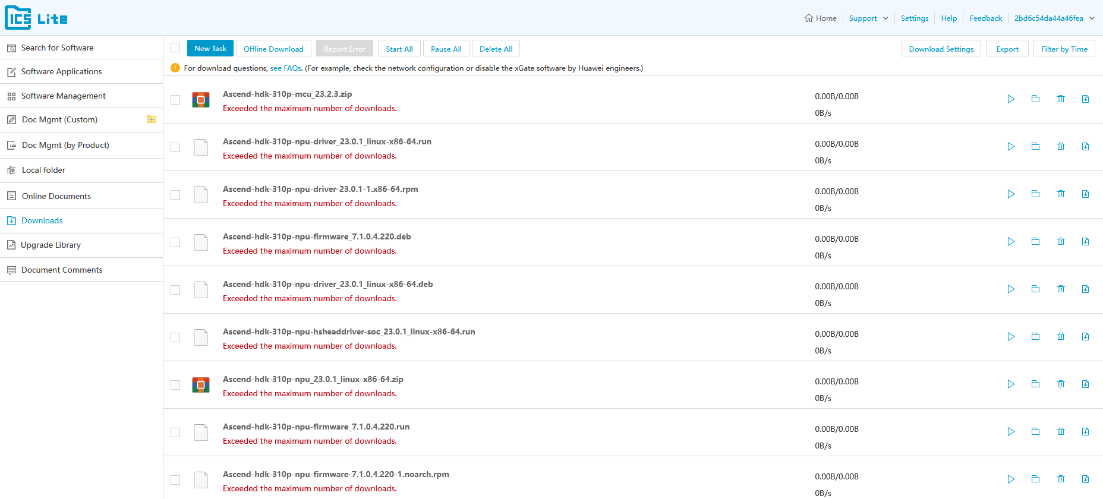Image resolution: width=1103 pixels, height=499 pixels.
Task: Start download of npu-firmware_7.1.0.4.220.run
Action: (1011, 432)
